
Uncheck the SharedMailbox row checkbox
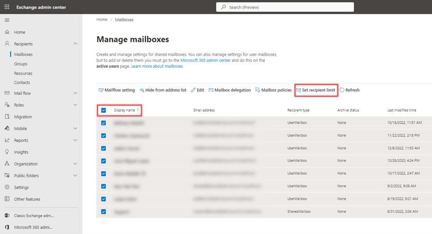(x=104, y=212)
